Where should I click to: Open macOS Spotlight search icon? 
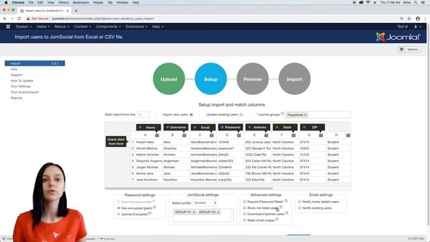pyautogui.click(x=416, y=3)
